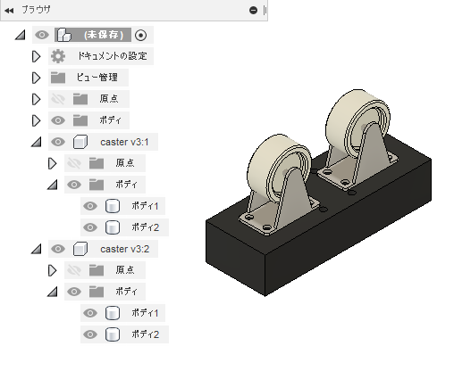Hide ボディ1 of caster v3:2
This screenshot has height=371, width=454.
pyautogui.click(x=90, y=313)
